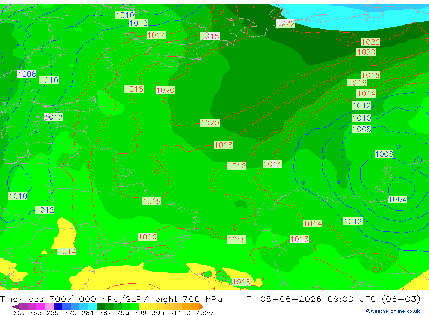
Task: Click the red 1020 label in the dark green center
Action: [x=210, y=122]
